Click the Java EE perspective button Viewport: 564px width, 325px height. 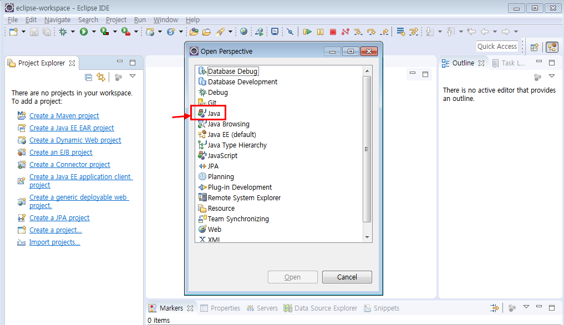pos(552,47)
